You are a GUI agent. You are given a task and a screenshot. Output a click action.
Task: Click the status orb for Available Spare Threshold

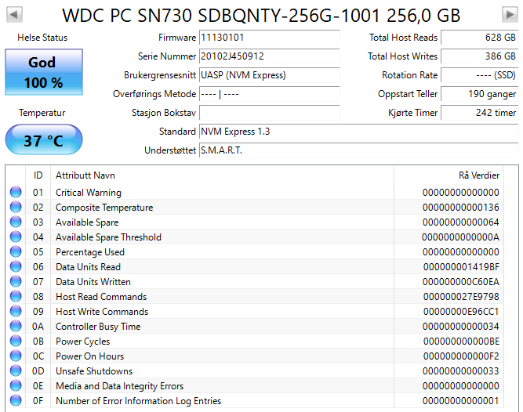pyautogui.click(x=16, y=237)
